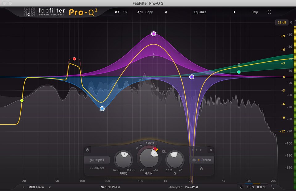Open the MIDI Learn dropdown arrow
Viewport: 296px width, 191px height.
point(50,187)
